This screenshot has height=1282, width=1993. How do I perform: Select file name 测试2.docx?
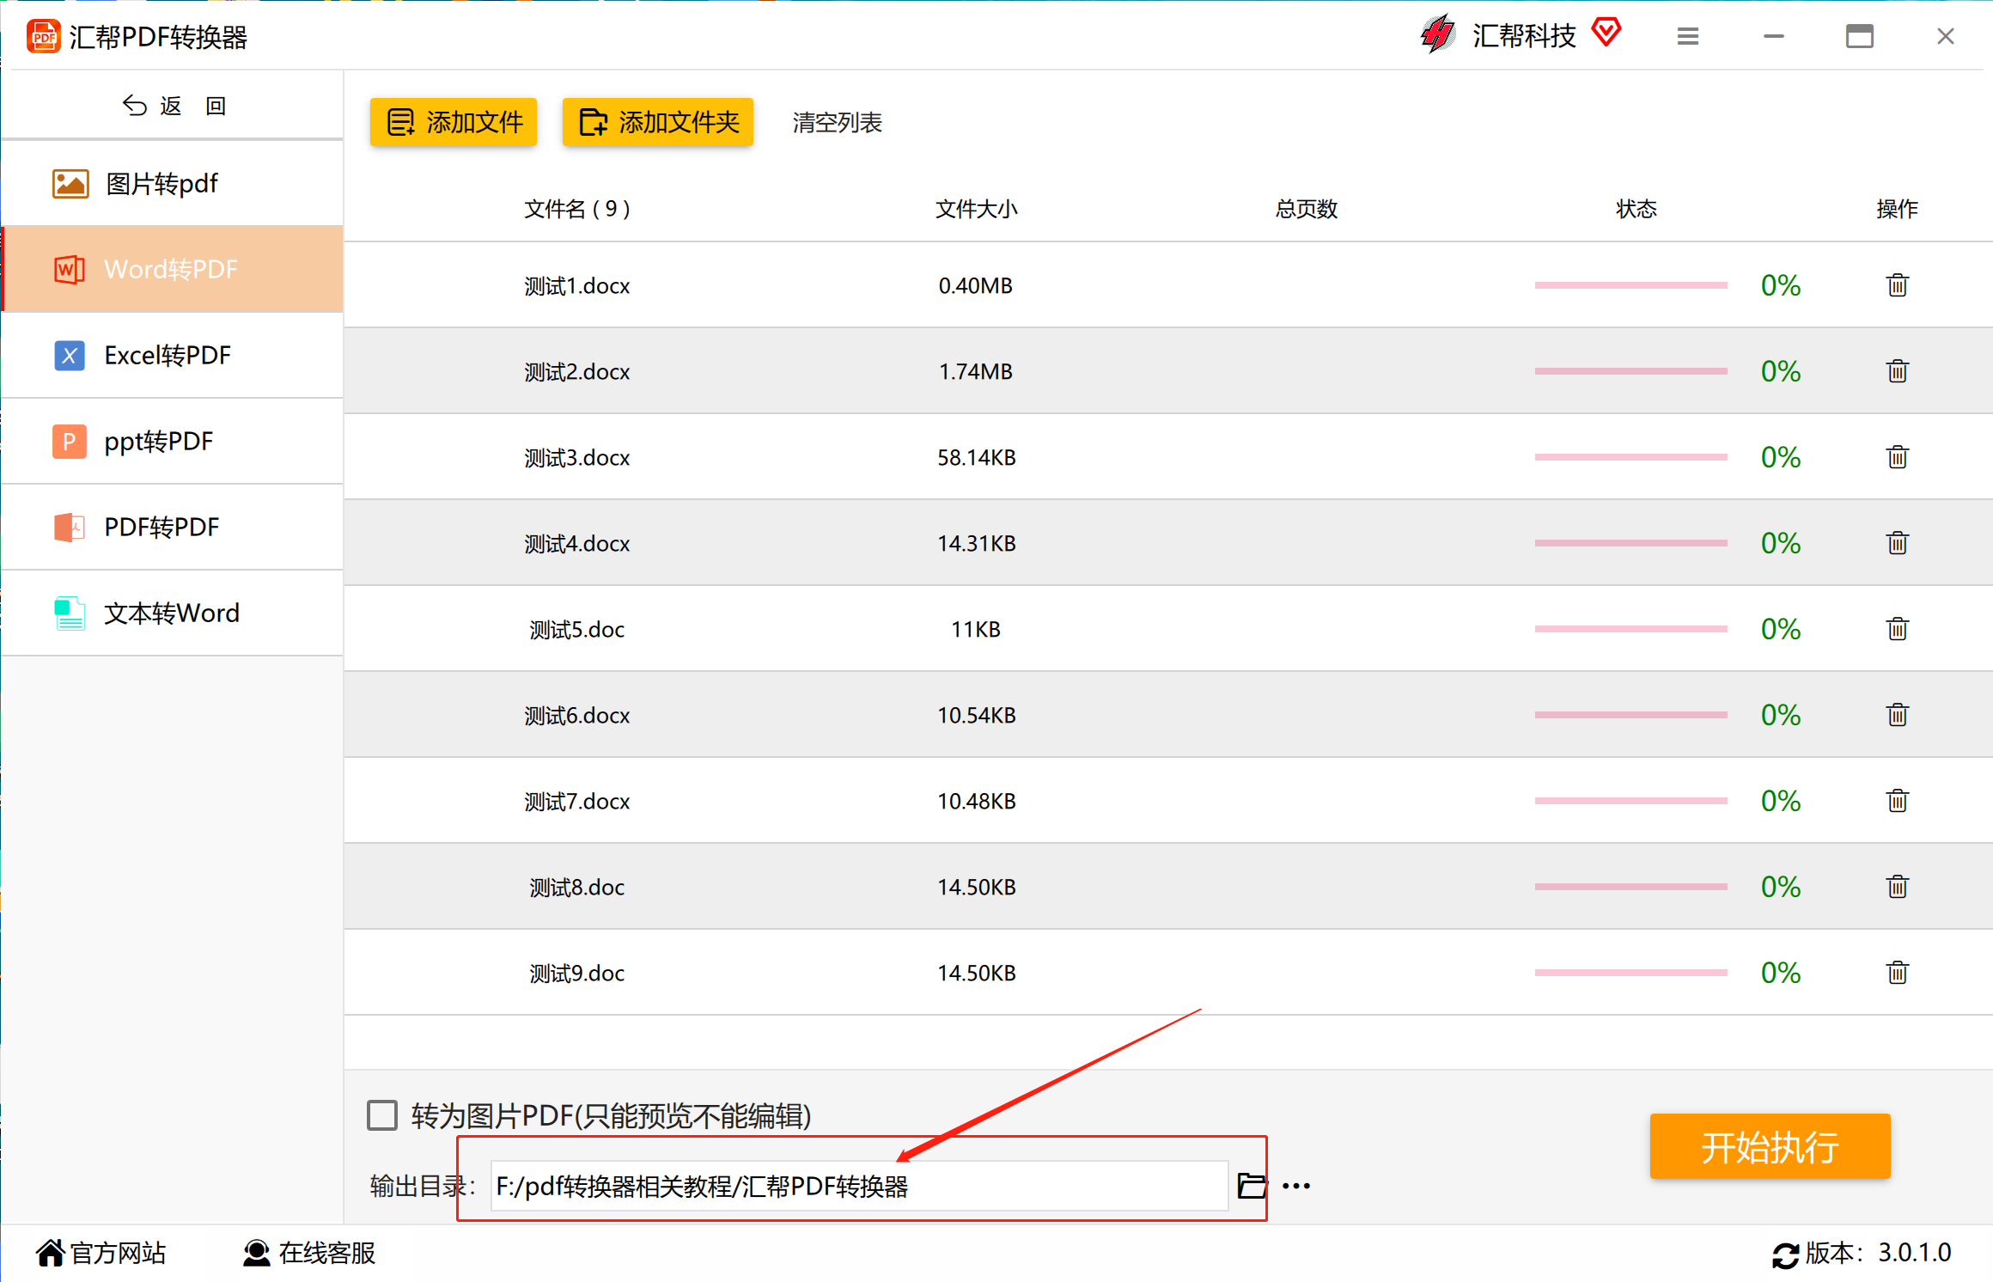[577, 372]
